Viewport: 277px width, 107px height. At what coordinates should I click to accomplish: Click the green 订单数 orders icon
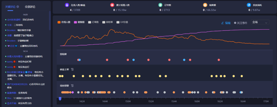160,5
